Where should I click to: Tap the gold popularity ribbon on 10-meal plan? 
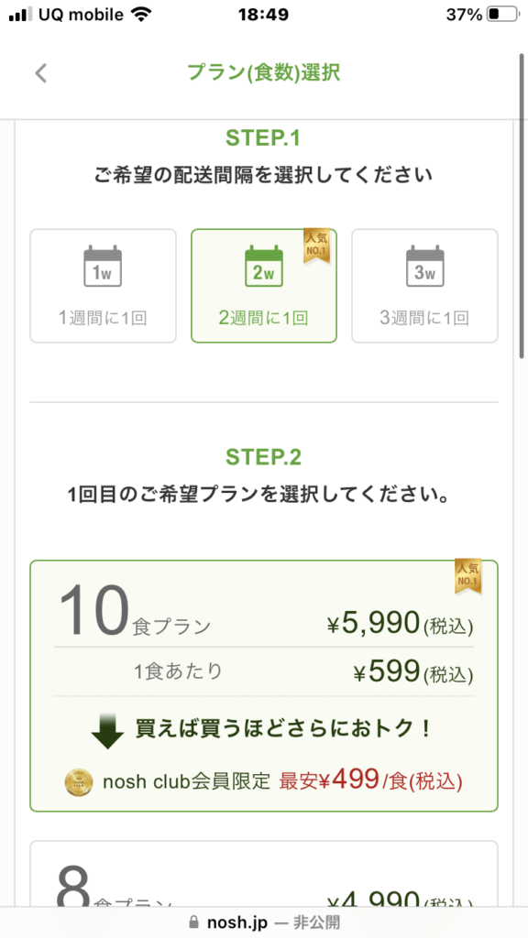click(x=467, y=577)
